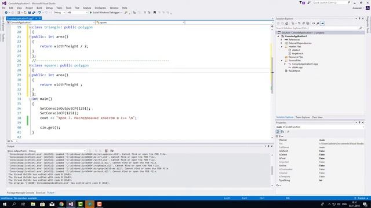The image size is (371, 208).
Task: Open the Show output from Debug dropdown
Action: [x=57, y=151]
